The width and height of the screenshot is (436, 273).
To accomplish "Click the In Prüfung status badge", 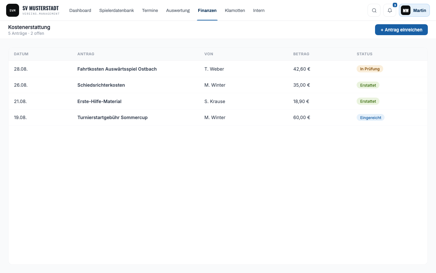I will pos(370,69).
